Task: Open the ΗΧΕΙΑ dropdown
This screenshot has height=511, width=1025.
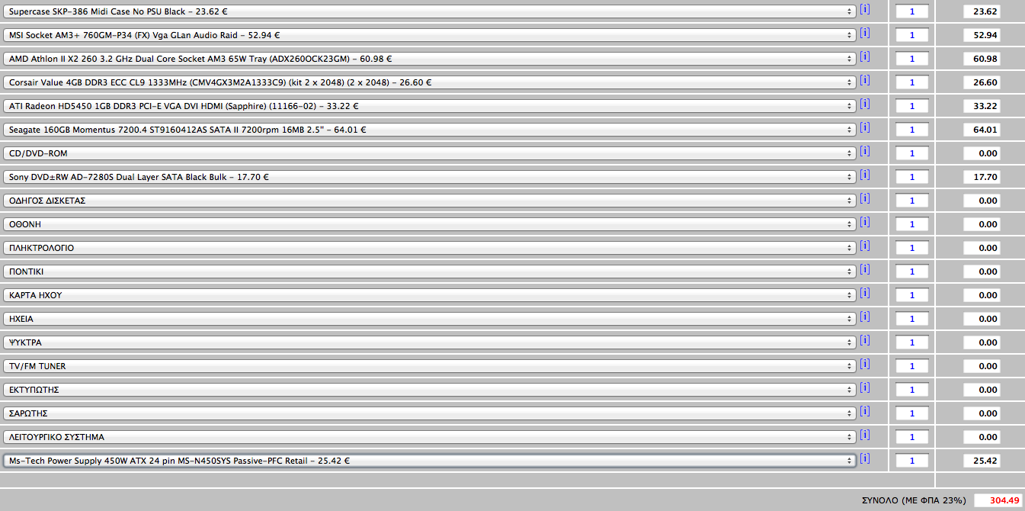Action: 430,319
